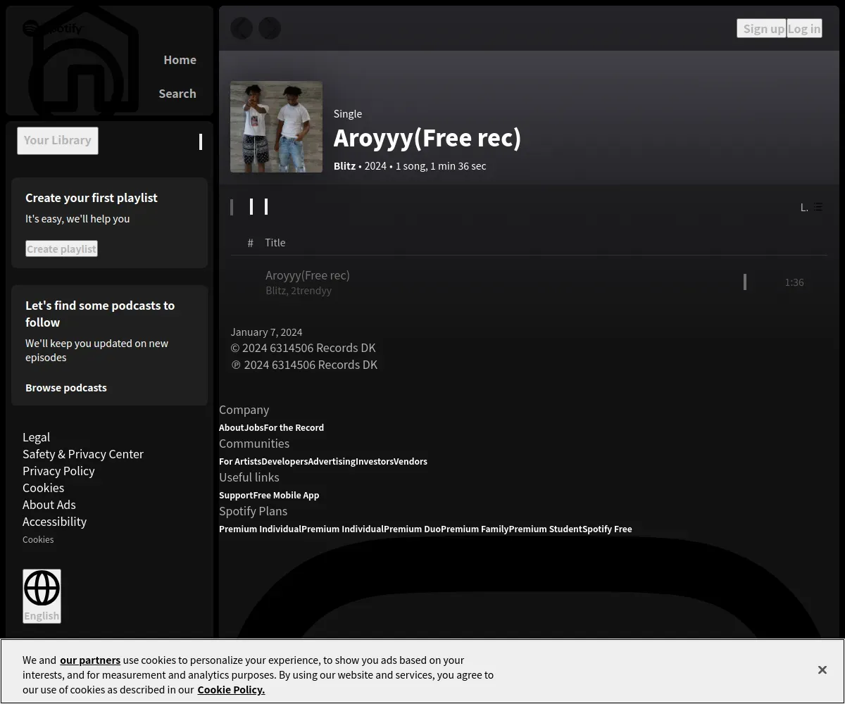Open the Premium Student plan link
This screenshot has height=704, width=845.
coord(546,529)
